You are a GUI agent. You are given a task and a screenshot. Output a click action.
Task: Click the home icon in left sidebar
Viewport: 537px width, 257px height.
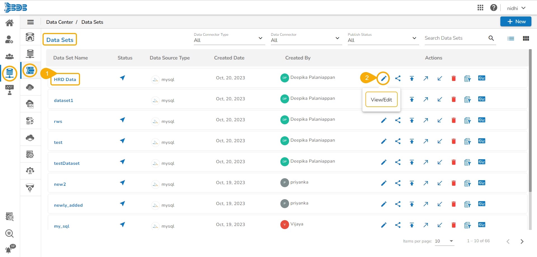click(10, 23)
